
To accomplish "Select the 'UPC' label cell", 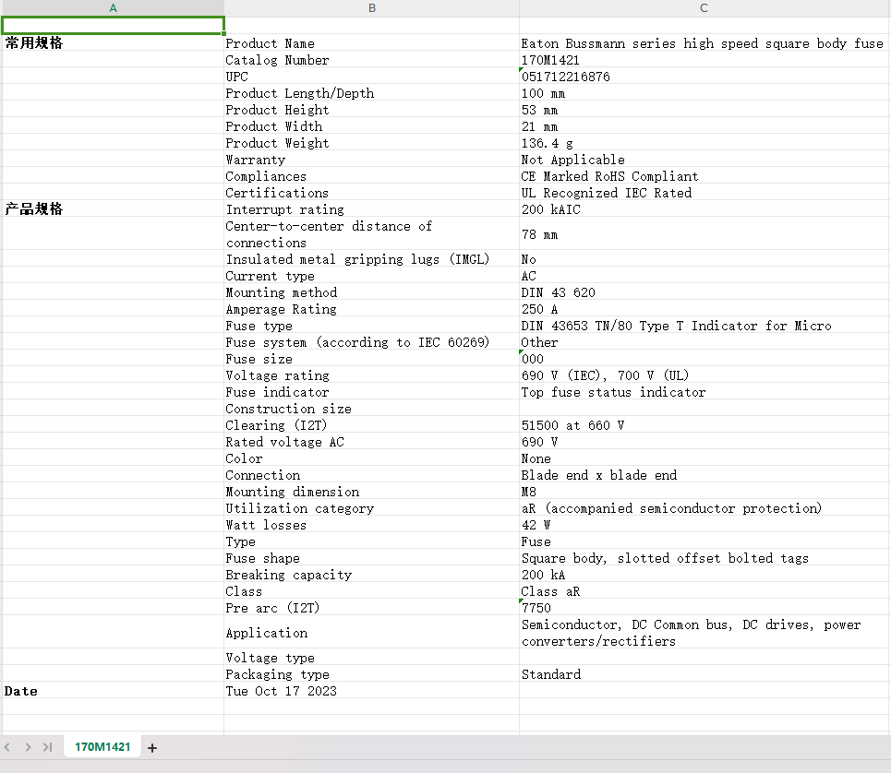I will [x=371, y=76].
